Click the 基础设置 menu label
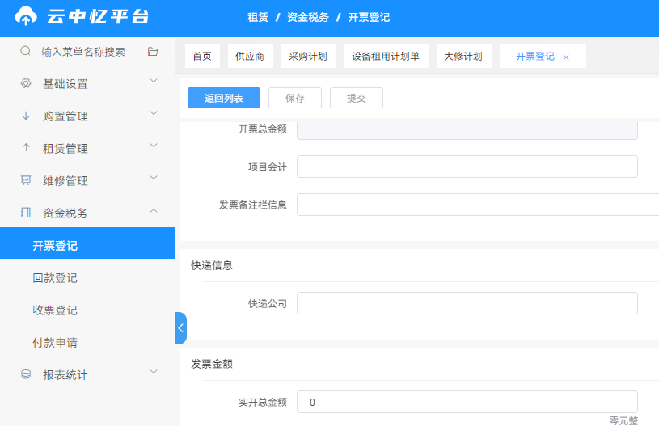The image size is (659, 426). (x=65, y=84)
